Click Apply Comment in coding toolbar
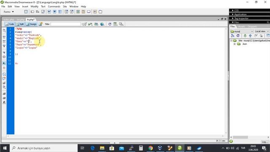 (4, 74)
